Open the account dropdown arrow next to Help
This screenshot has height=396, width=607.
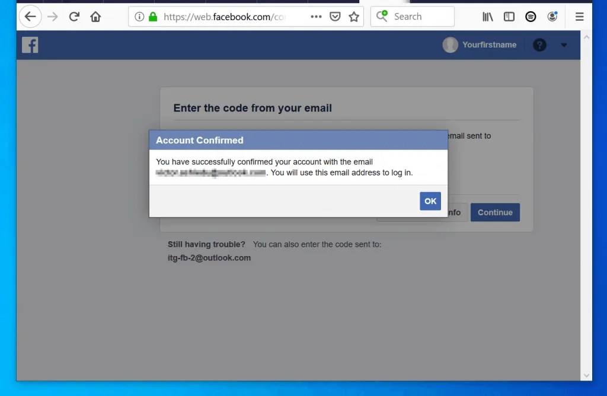click(562, 44)
